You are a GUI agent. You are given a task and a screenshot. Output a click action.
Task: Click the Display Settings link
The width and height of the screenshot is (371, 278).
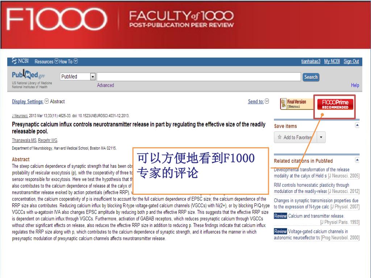28,101
